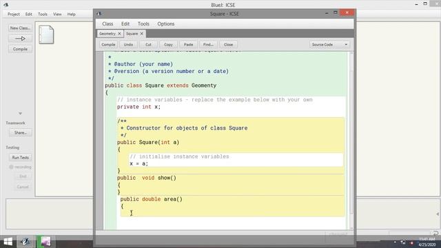Click the BlueJ main window title icon
Viewport: 441px width, 248px height.
6,5
